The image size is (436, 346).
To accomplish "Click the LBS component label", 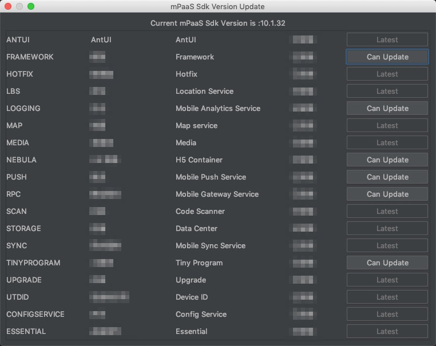I will tap(13, 91).
